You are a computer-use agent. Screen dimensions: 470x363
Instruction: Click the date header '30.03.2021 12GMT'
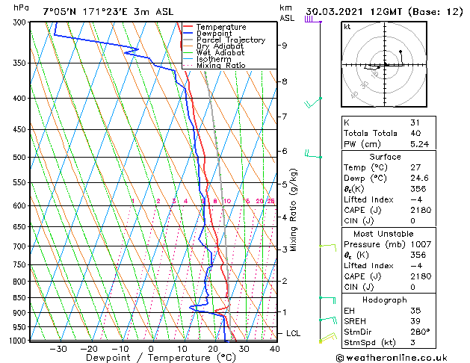point(353,12)
